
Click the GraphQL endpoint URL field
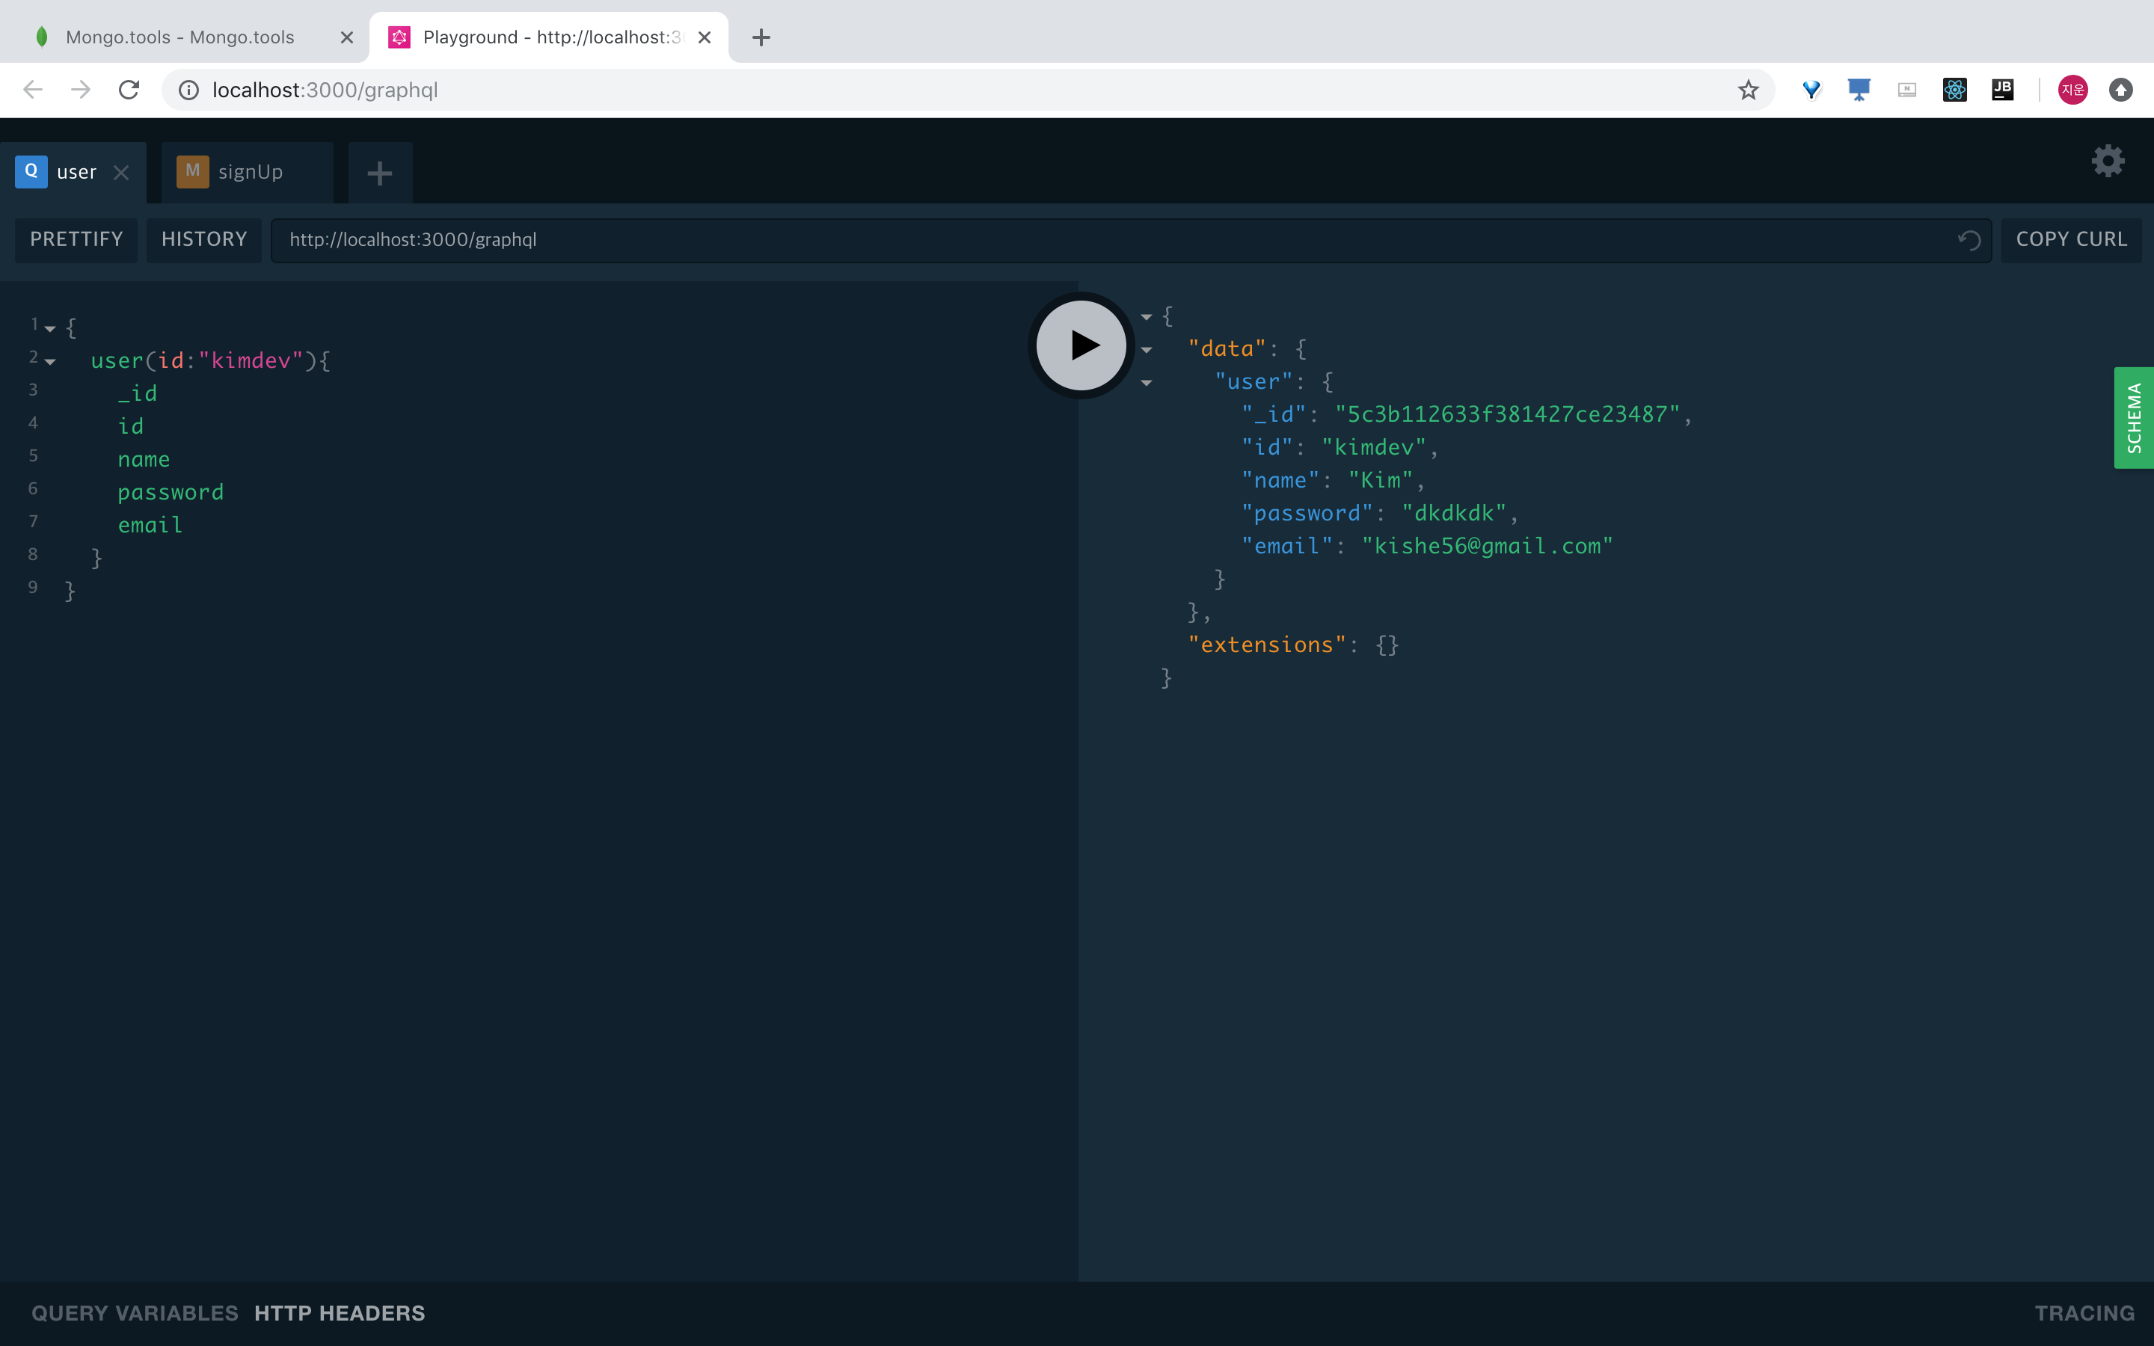[x=1130, y=240]
